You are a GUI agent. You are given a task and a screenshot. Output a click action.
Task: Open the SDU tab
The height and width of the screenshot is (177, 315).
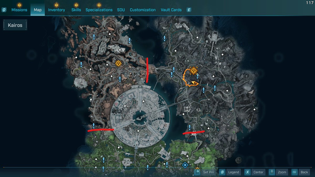(x=121, y=10)
